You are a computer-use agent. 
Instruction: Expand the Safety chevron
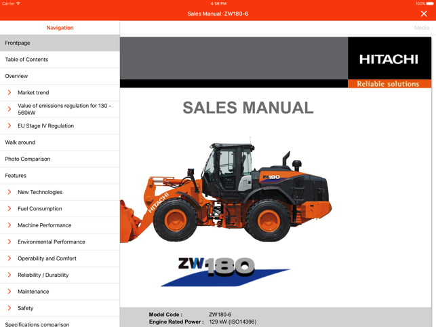click(x=9, y=308)
